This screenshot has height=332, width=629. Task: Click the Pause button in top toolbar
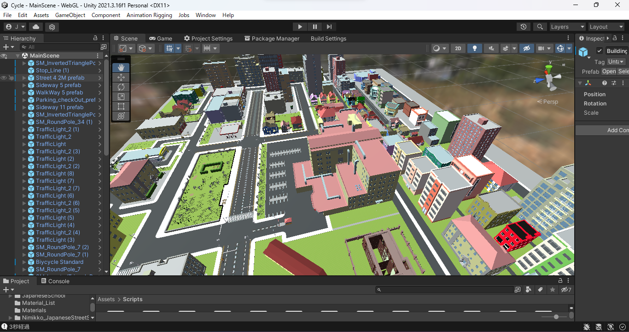coord(314,27)
